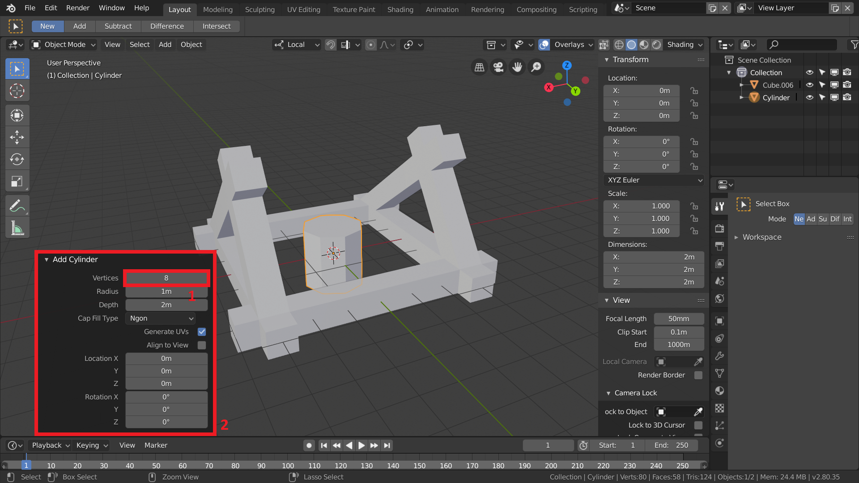Select the Measure tool
The width and height of the screenshot is (859, 483).
pyautogui.click(x=17, y=228)
